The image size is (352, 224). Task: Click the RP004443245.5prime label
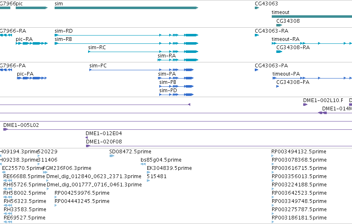[x=82, y=201]
